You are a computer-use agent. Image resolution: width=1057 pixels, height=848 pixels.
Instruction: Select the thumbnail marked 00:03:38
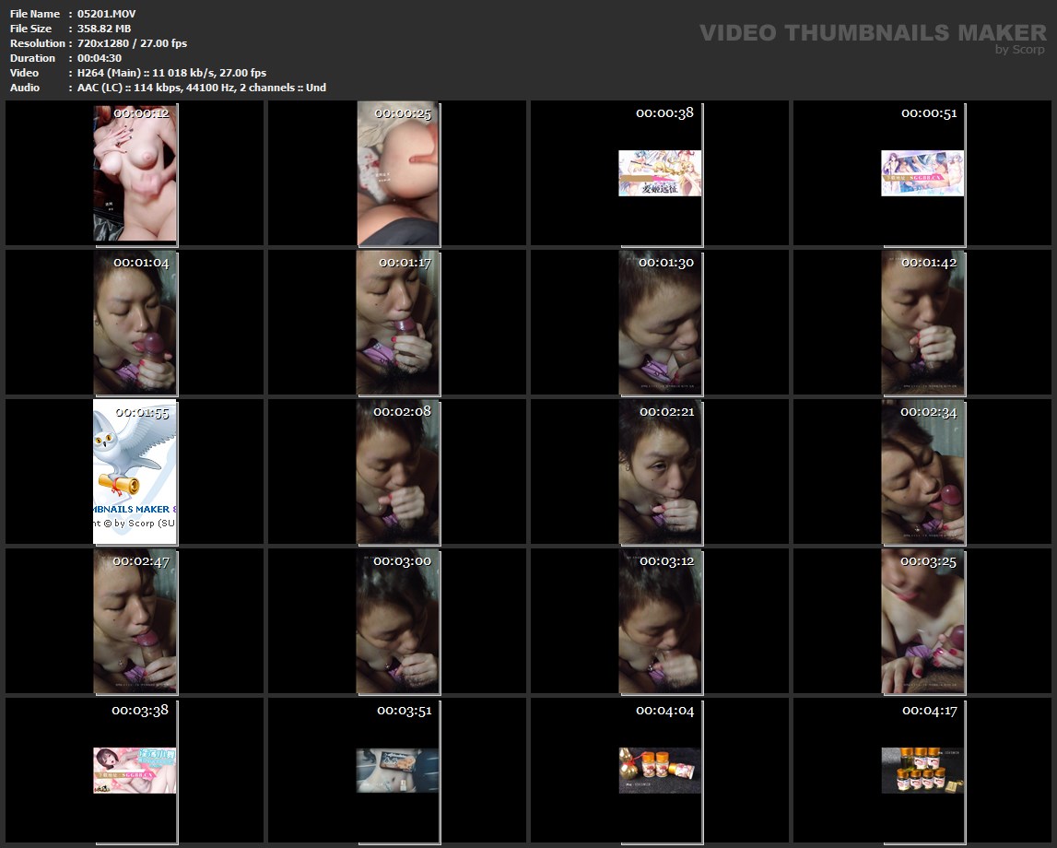tap(135, 770)
